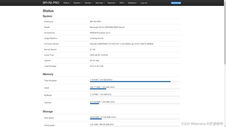Image resolution: width=226 pixels, height=127 pixels.
Task: Click the Status page heading
Action: [x=48, y=11]
